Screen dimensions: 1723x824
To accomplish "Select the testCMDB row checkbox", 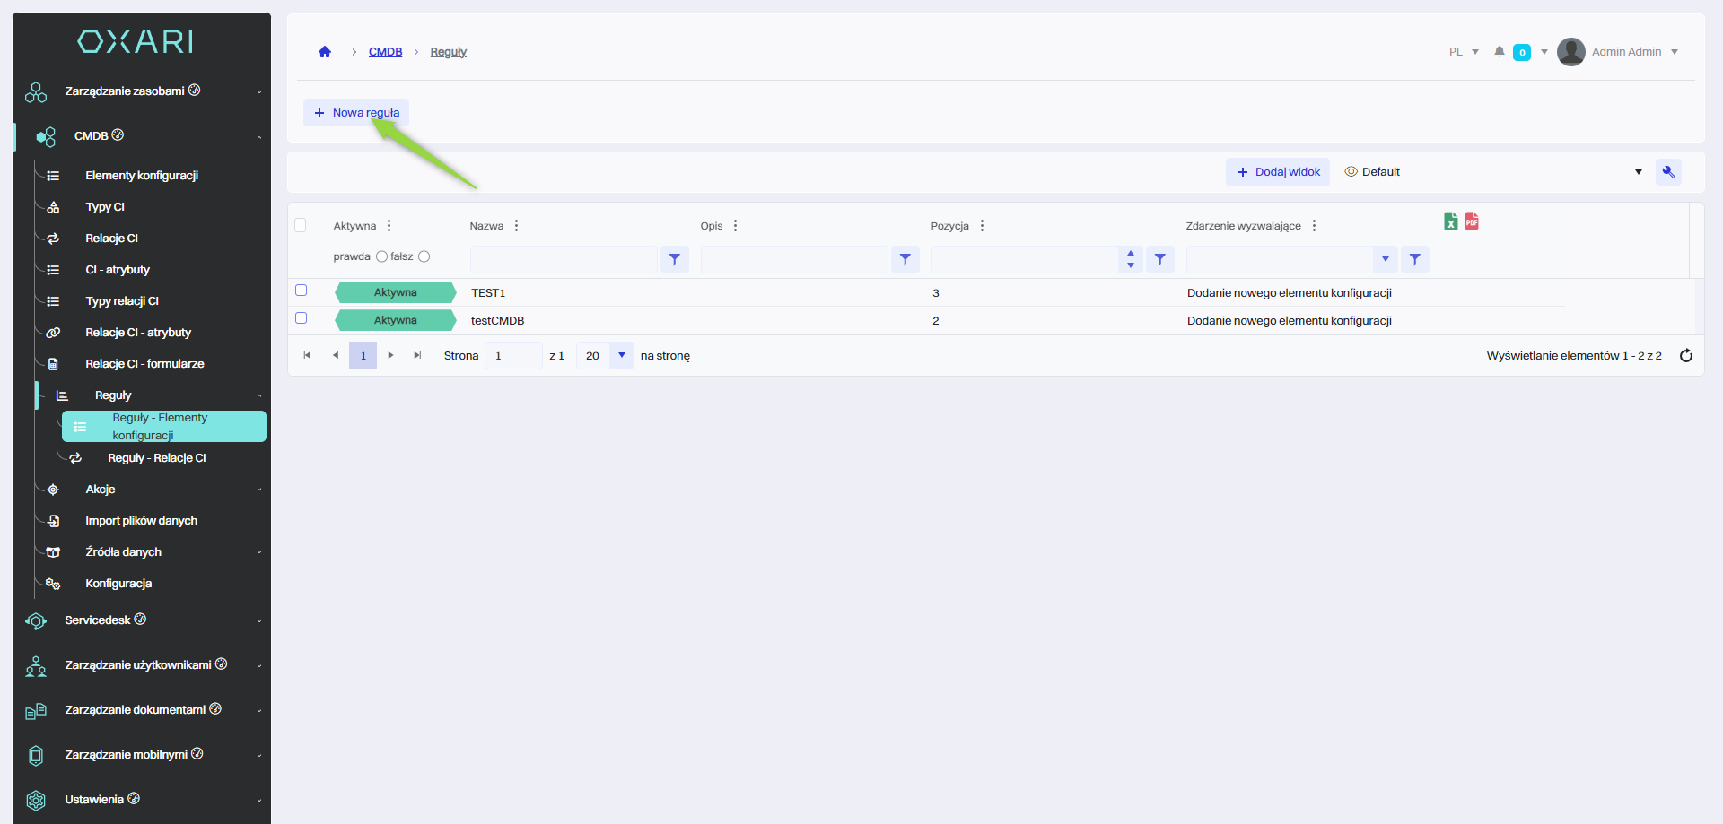I will [x=302, y=318].
